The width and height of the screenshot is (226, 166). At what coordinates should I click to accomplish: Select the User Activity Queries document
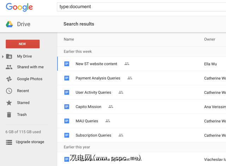(x=93, y=93)
